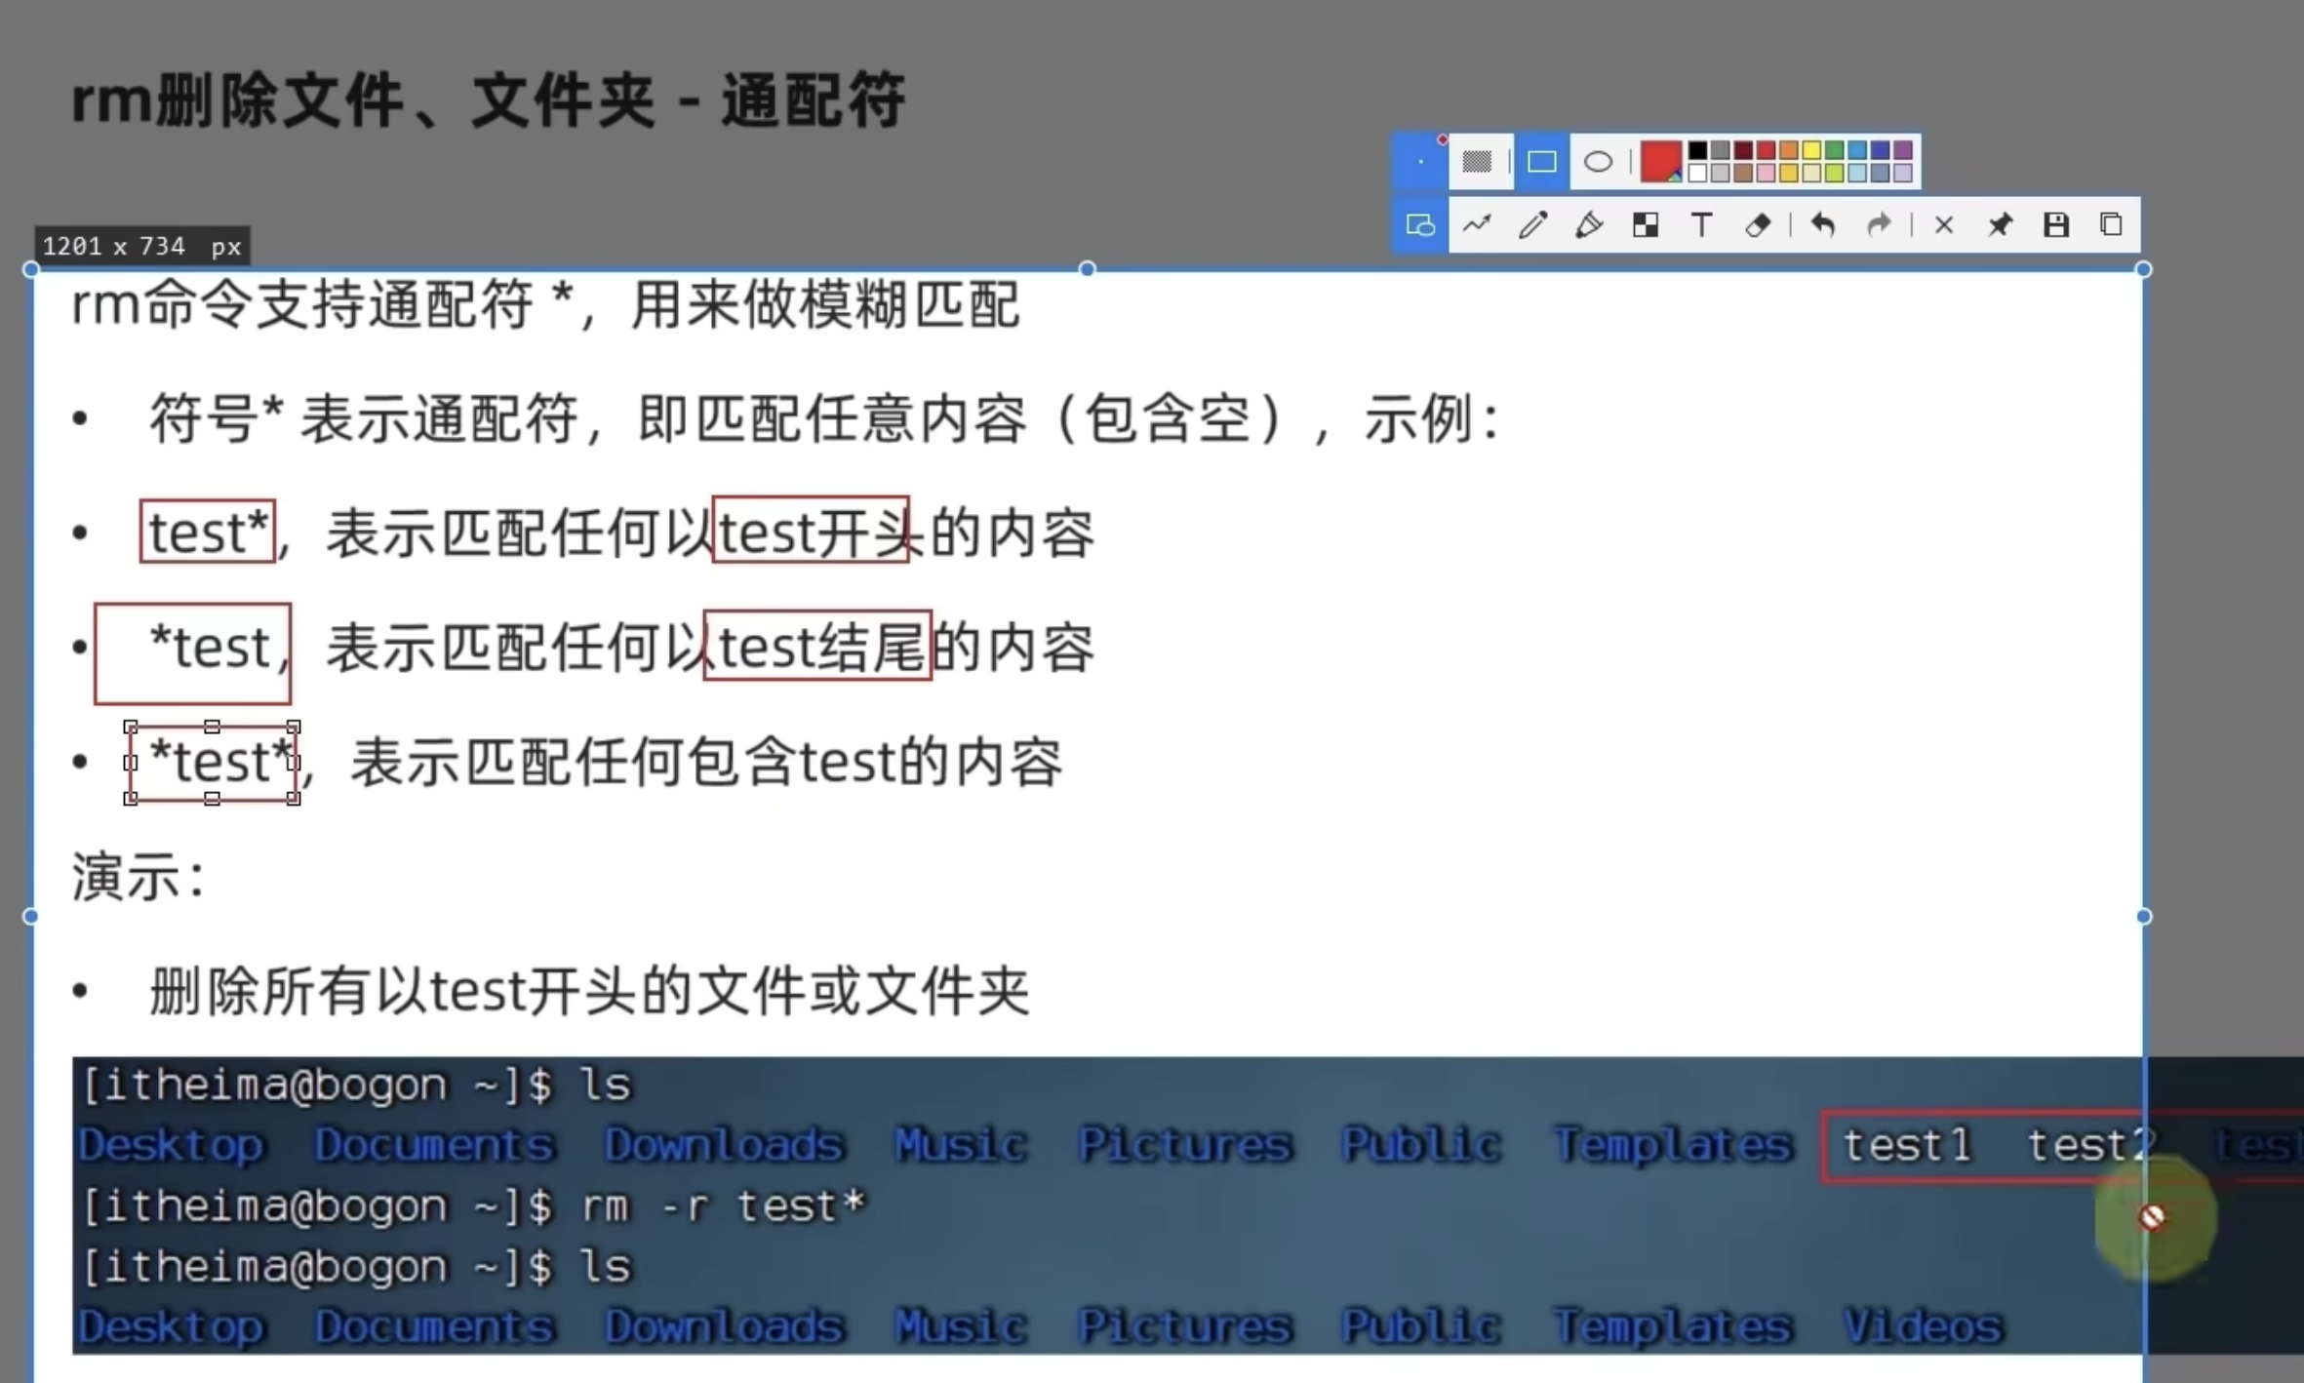Screen dimensions: 2304x1383
Task: Select the rectangle outline shape
Action: click(1542, 161)
